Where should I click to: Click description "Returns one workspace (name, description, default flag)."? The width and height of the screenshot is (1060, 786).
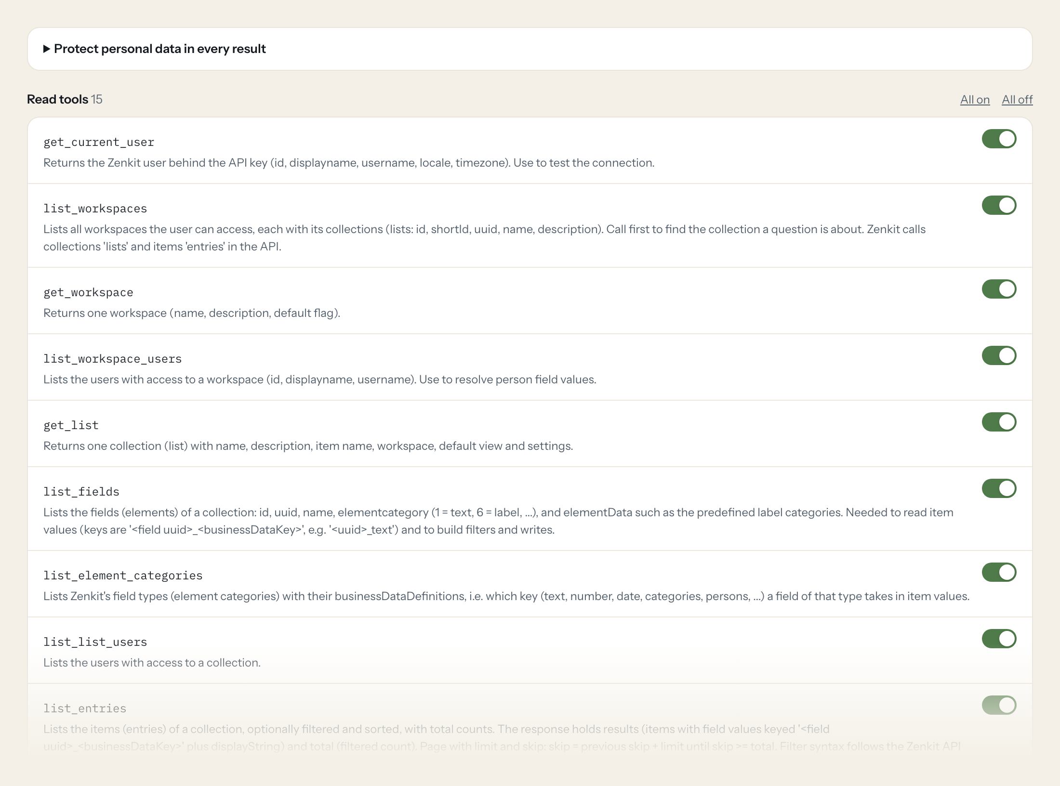(x=192, y=313)
